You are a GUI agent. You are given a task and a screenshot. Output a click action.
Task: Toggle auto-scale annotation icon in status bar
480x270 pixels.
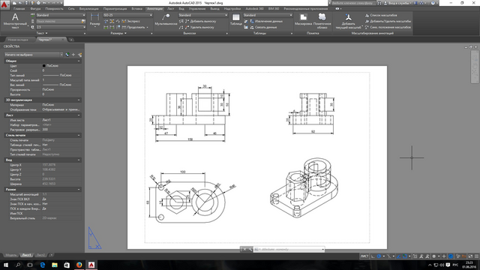click(427, 256)
